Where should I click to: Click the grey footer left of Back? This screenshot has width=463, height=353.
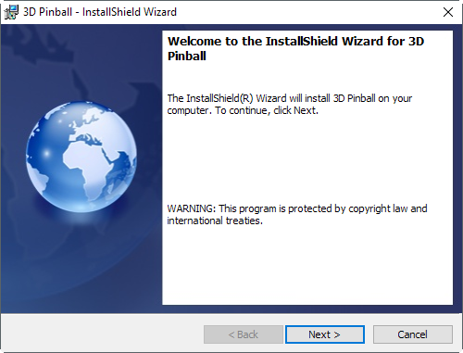(x=102, y=334)
